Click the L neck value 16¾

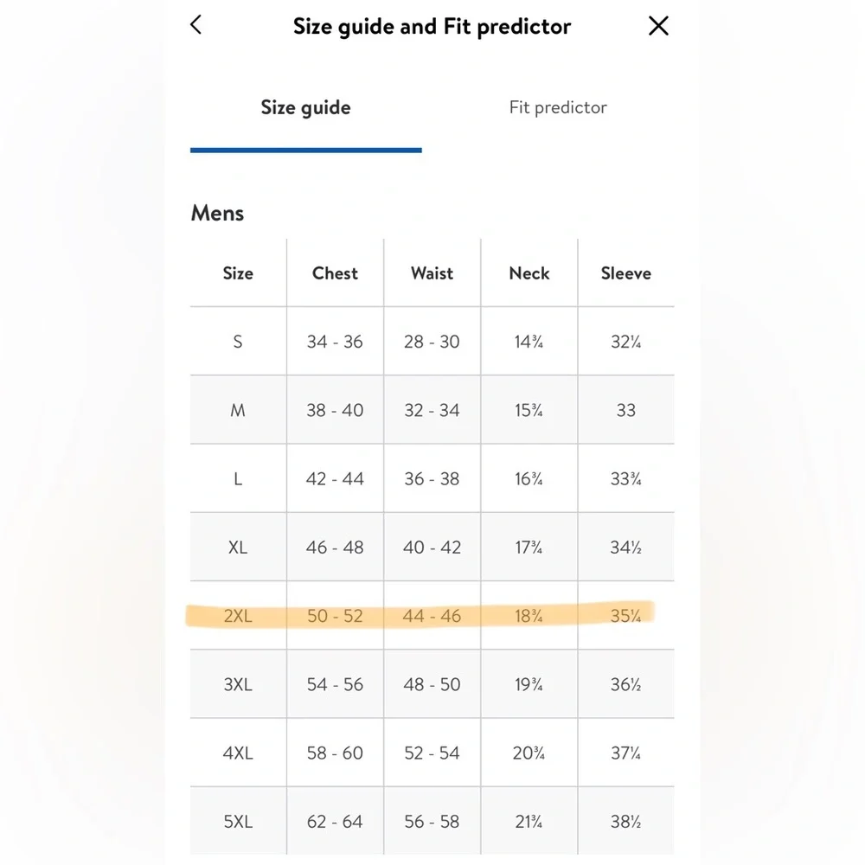529,479
